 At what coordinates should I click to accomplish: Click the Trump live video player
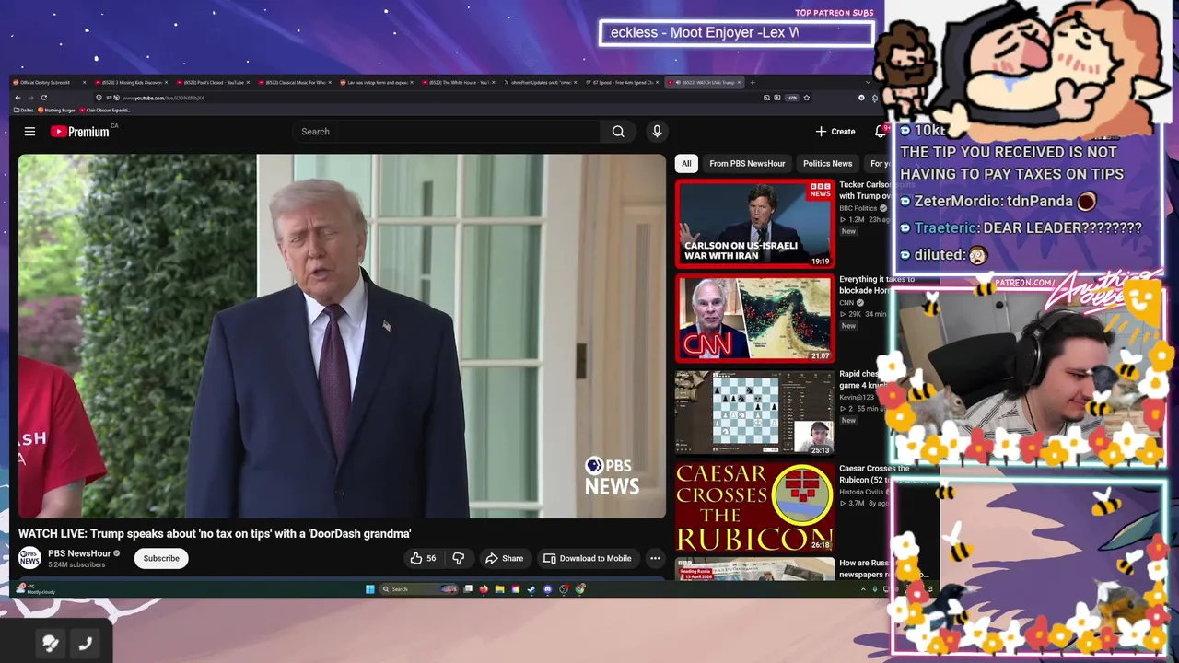point(342,336)
